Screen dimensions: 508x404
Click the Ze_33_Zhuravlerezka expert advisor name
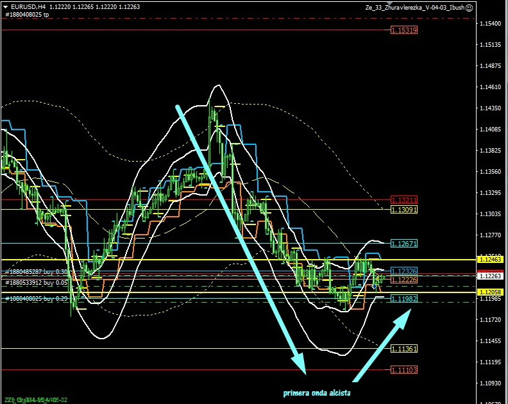(x=414, y=7)
